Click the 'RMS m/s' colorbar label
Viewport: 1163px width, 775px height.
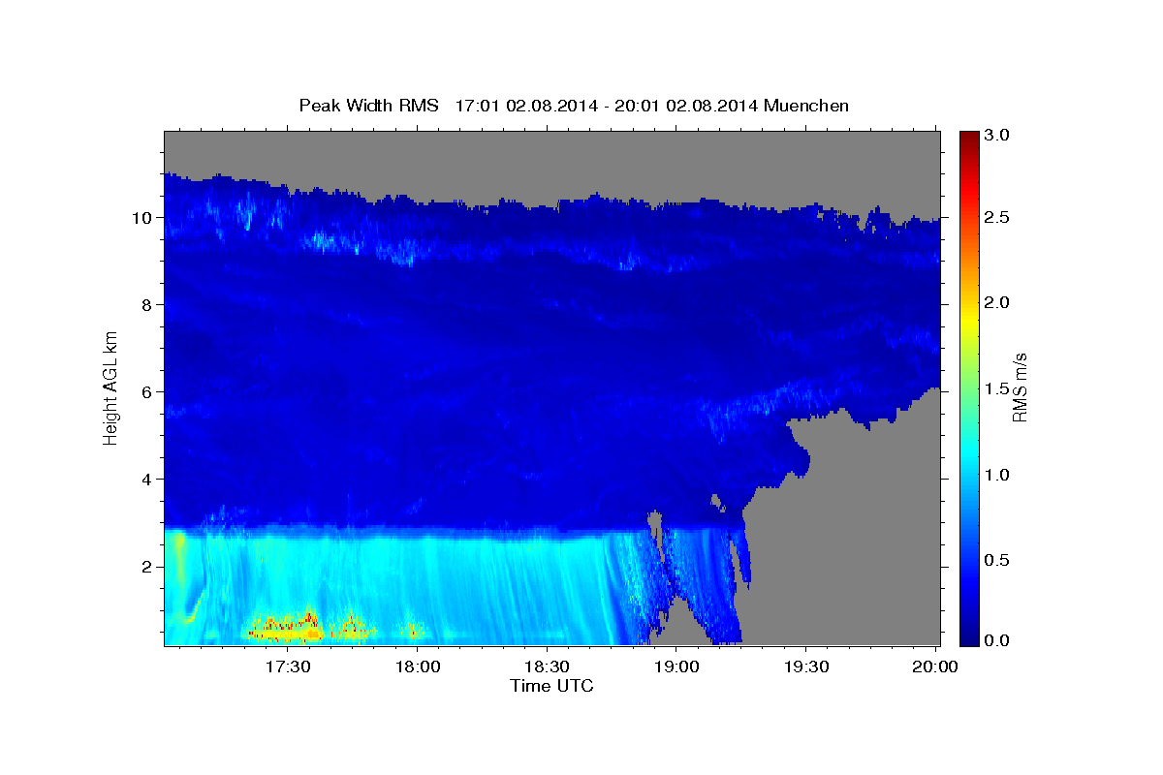1019,387
